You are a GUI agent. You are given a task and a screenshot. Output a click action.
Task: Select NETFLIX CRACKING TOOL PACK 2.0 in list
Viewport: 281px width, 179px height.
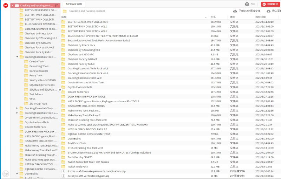[x=171, y=129]
